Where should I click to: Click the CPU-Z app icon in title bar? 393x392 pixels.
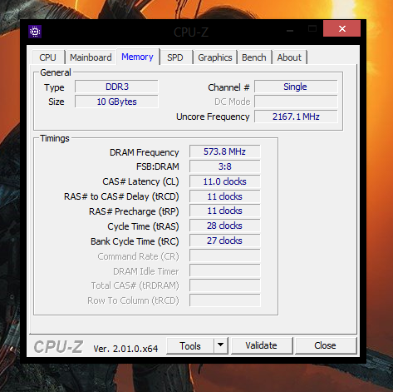[x=35, y=32]
